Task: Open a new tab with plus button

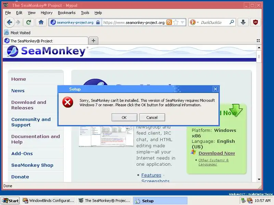Action: [94, 41]
